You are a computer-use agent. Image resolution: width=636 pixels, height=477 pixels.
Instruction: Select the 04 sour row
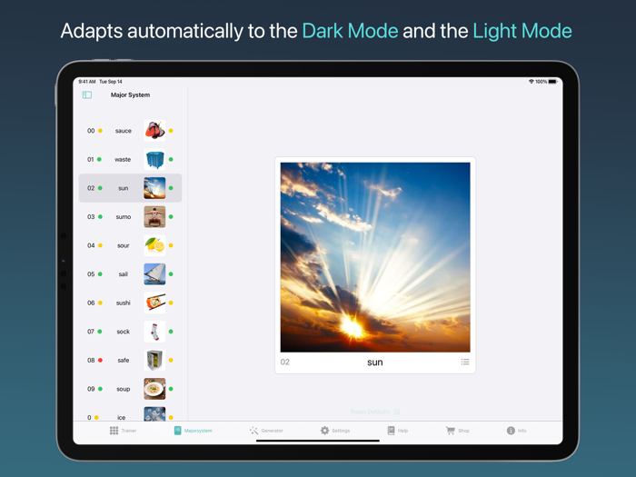[130, 245]
